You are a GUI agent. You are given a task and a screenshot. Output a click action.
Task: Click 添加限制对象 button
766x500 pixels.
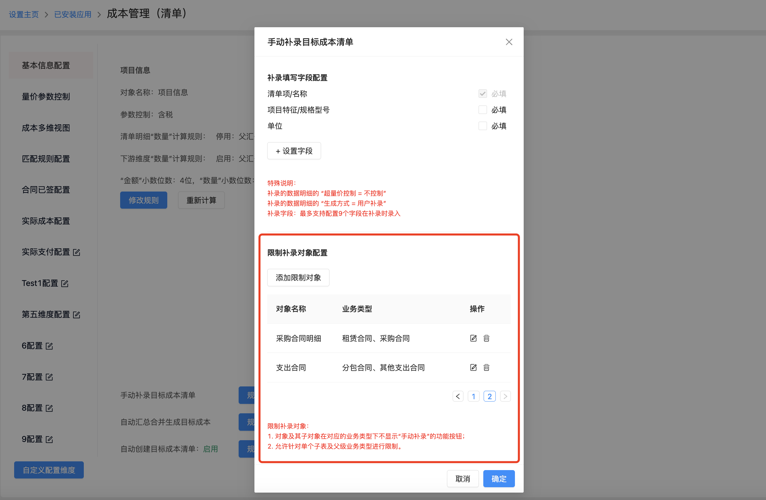click(x=298, y=278)
